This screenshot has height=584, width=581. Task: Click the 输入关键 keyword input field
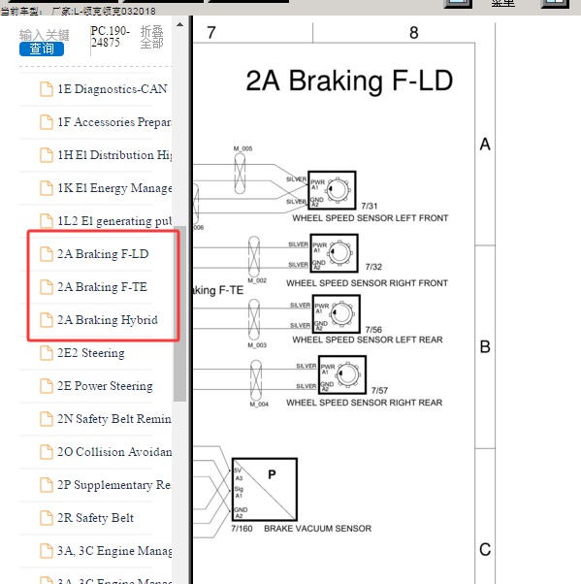click(44, 35)
